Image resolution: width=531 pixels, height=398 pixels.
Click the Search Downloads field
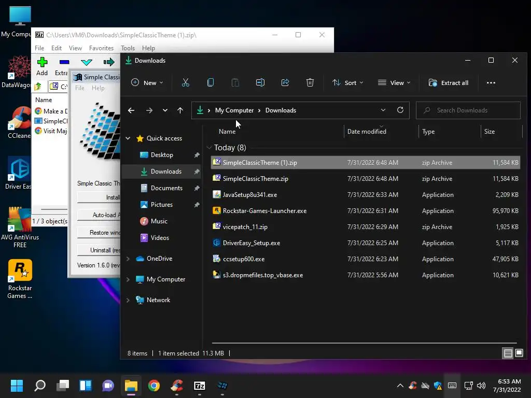click(x=468, y=110)
